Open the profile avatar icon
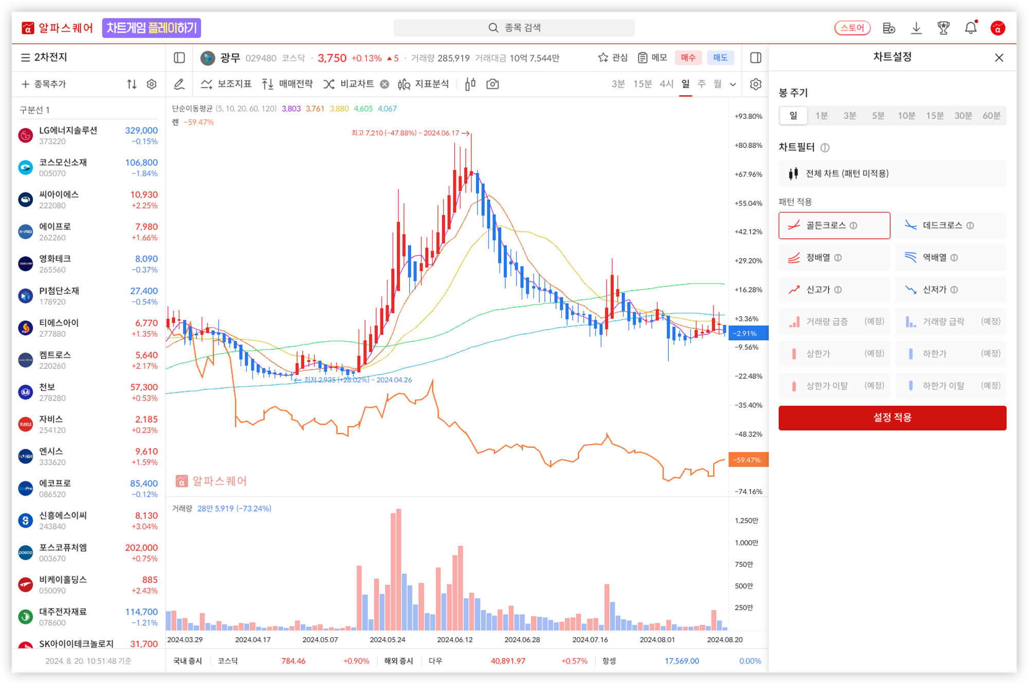This screenshot has height=684, width=1028. click(x=998, y=28)
